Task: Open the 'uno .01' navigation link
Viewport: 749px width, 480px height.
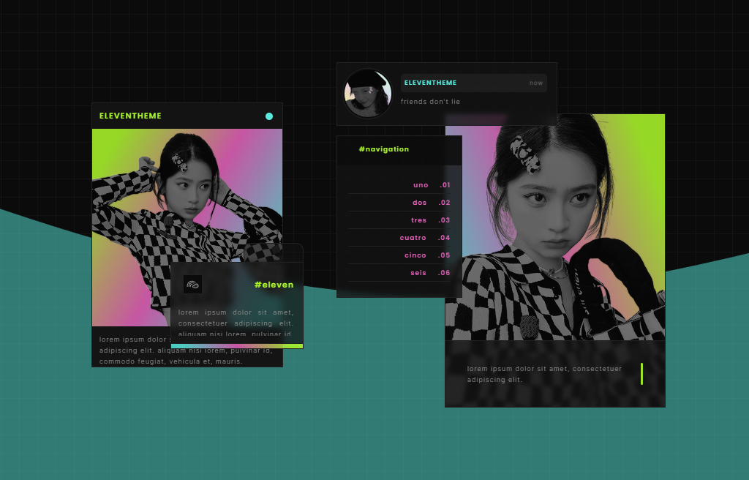Action: pos(399,185)
